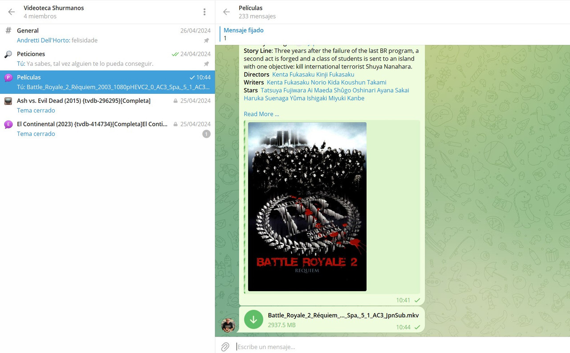Select the General topic row
The image size is (570, 353).
(107, 35)
